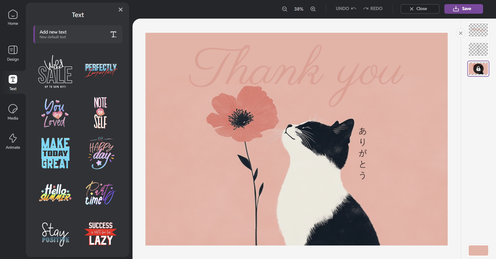The height and width of the screenshot is (259, 496).
Task: Click the zoom in magnifier icon
Action: click(313, 9)
